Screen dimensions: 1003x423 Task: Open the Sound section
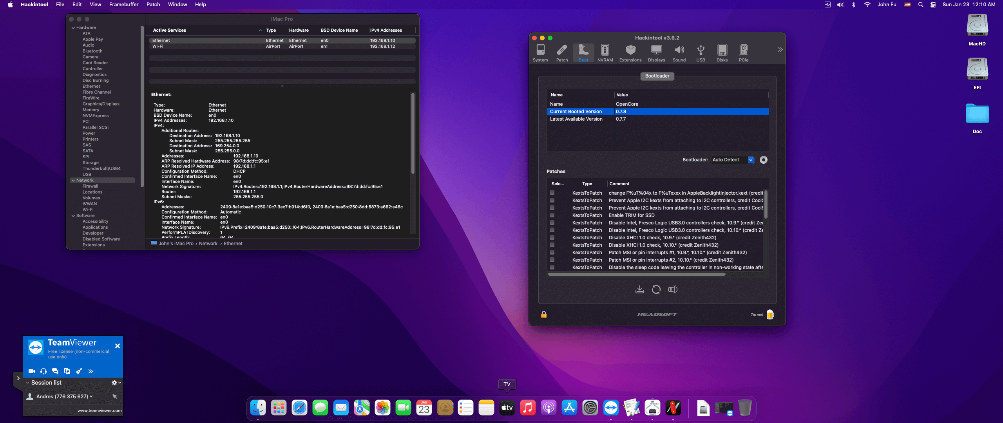pyautogui.click(x=679, y=53)
